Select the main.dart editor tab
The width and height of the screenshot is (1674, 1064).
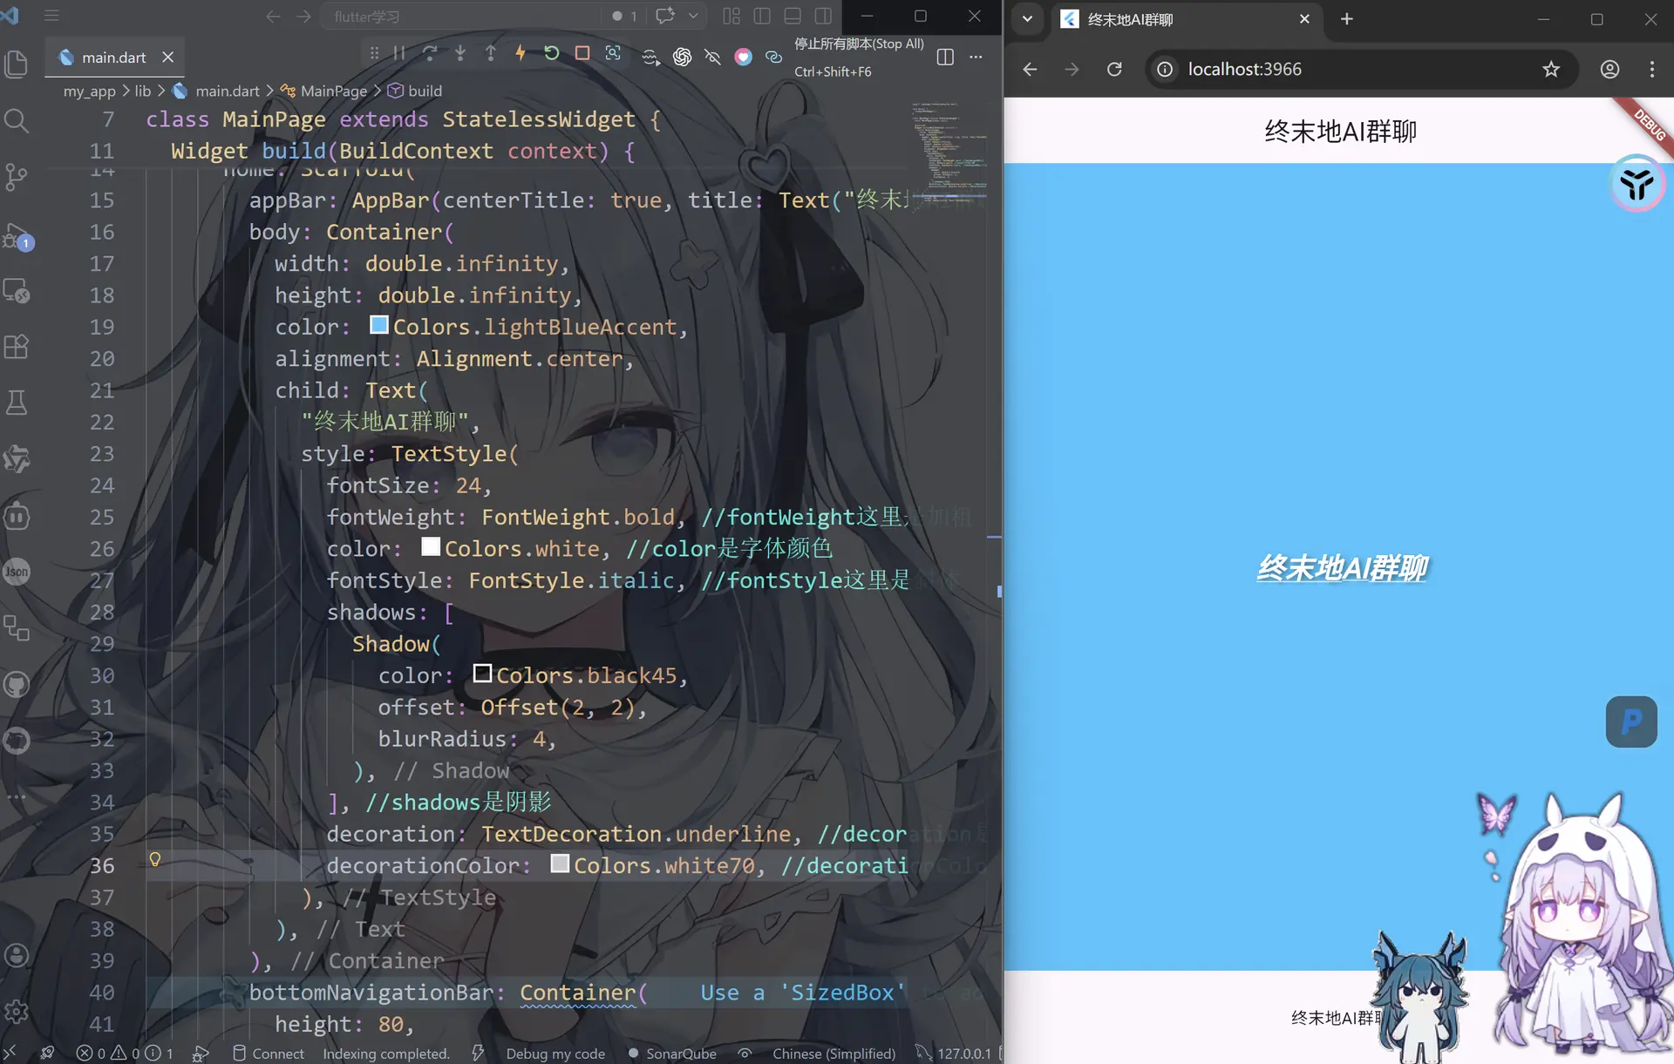[x=114, y=57]
